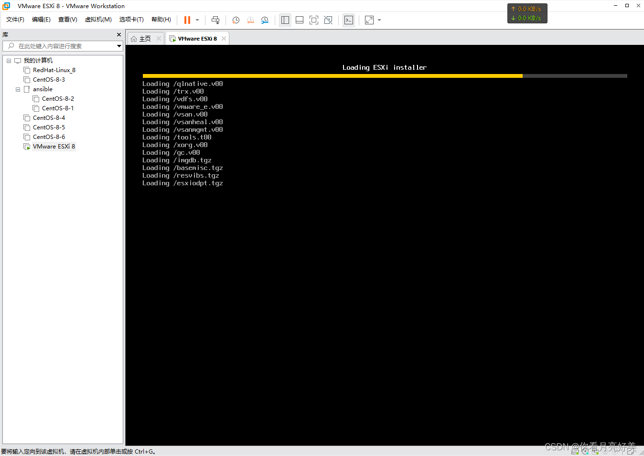Revert the VM to its previous snapshot
This screenshot has height=456, width=644.
(250, 20)
